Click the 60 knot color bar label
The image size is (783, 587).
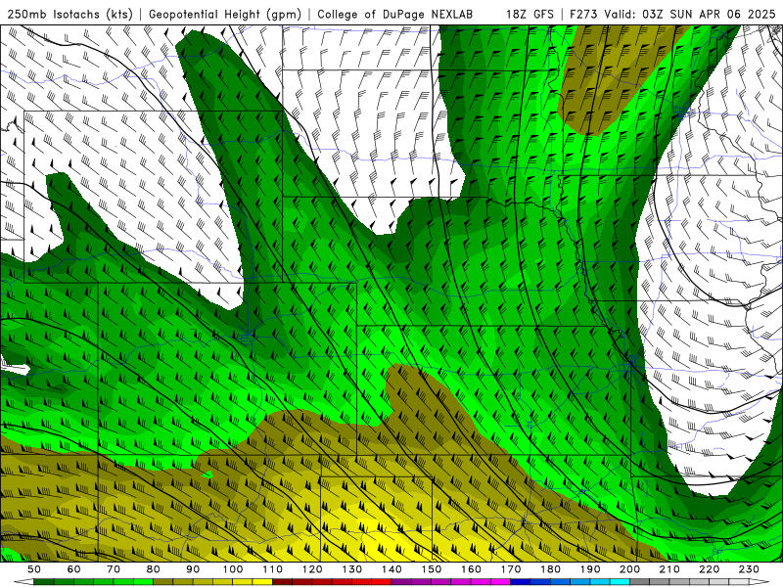[x=74, y=569]
